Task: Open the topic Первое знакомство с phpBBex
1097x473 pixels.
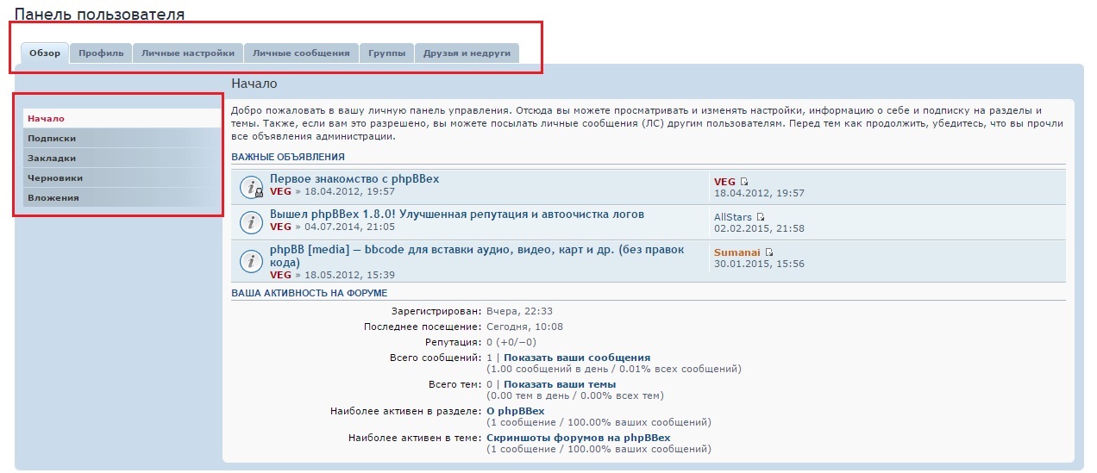Action: [354, 179]
